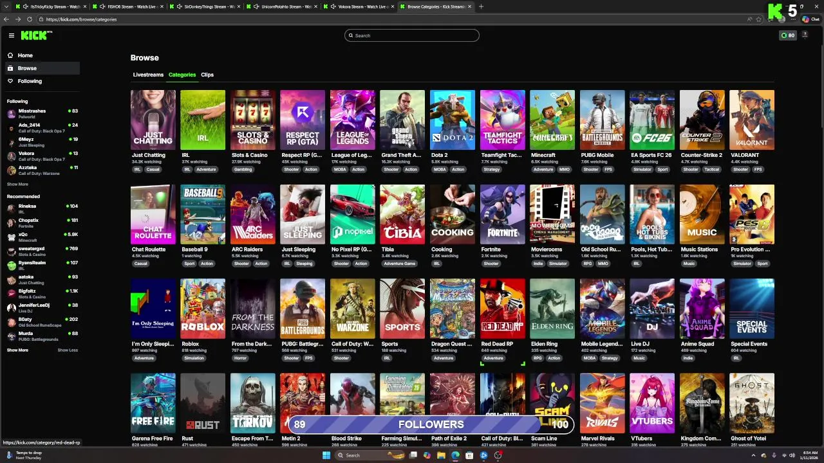Open the Roblox category thumbnail
Viewport: 824px width, 463px height.
[203, 309]
